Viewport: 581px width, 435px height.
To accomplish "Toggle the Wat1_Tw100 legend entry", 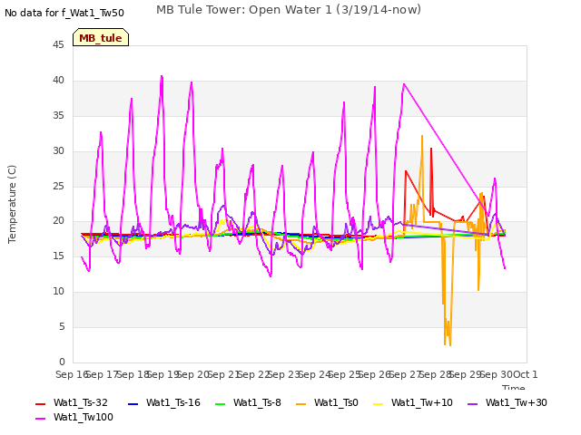I will [x=74, y=417].
